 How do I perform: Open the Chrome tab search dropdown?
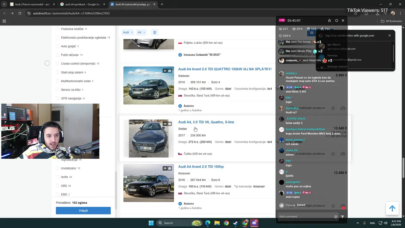tap(4, 4)
